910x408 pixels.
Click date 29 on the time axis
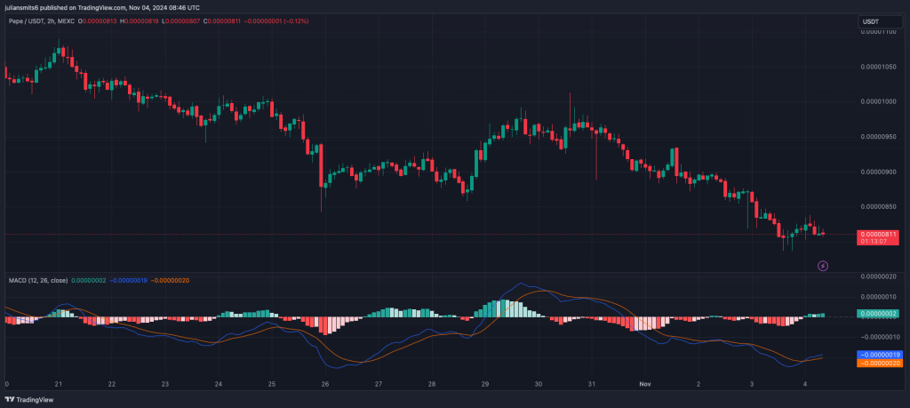(485, 384)
